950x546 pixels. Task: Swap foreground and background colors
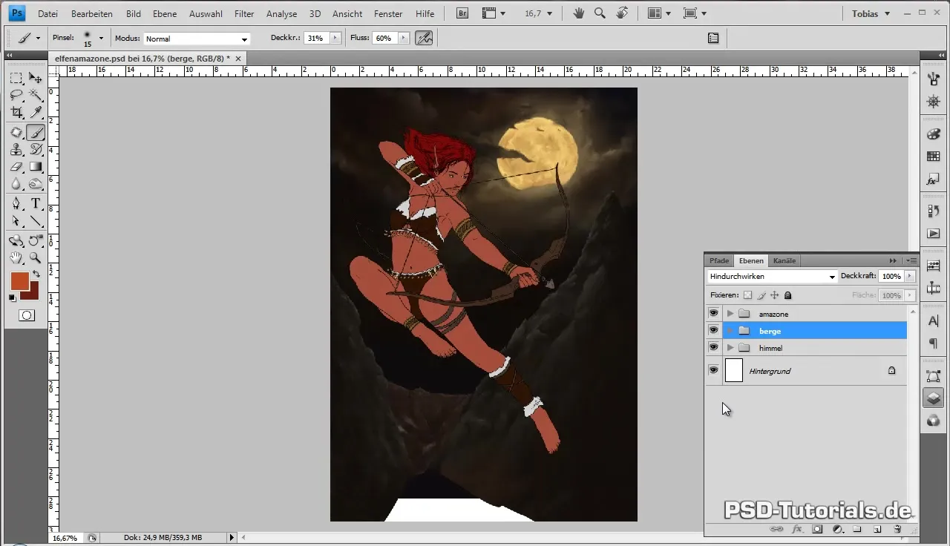[x=36, y=274]
